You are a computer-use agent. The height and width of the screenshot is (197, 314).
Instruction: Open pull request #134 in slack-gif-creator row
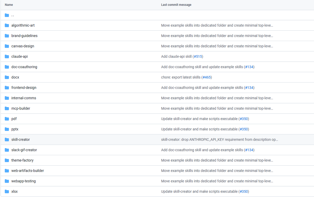249,150
